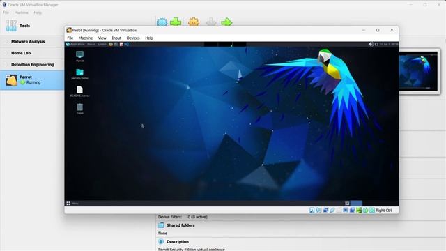446x251 pixels.
Task: Click the hard disk activity status icon
Action: tap(312, 211)
